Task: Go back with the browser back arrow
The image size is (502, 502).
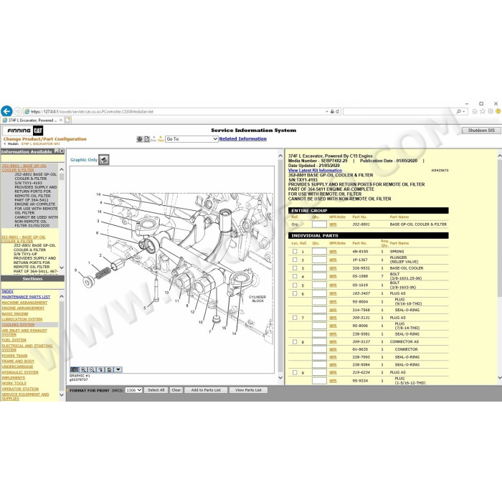Action: [6, 111]
